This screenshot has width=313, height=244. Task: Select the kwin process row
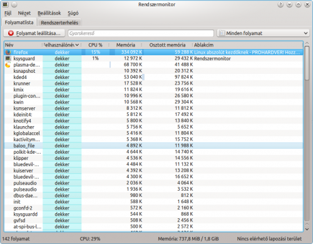(x=153, y=102)
